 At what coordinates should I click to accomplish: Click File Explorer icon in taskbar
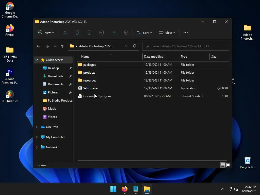click(x=147, y=189)
